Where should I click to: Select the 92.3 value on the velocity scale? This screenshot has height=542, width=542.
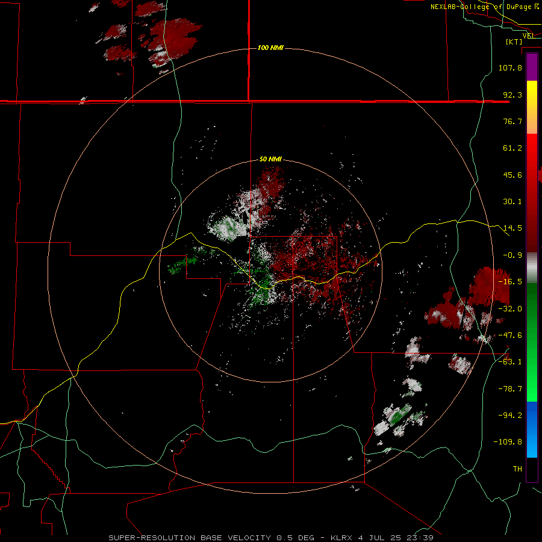tap(512, 95)
